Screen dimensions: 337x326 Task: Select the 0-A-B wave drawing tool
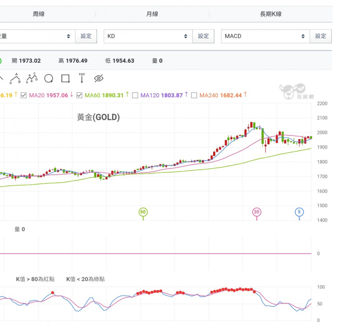point(15,78)
